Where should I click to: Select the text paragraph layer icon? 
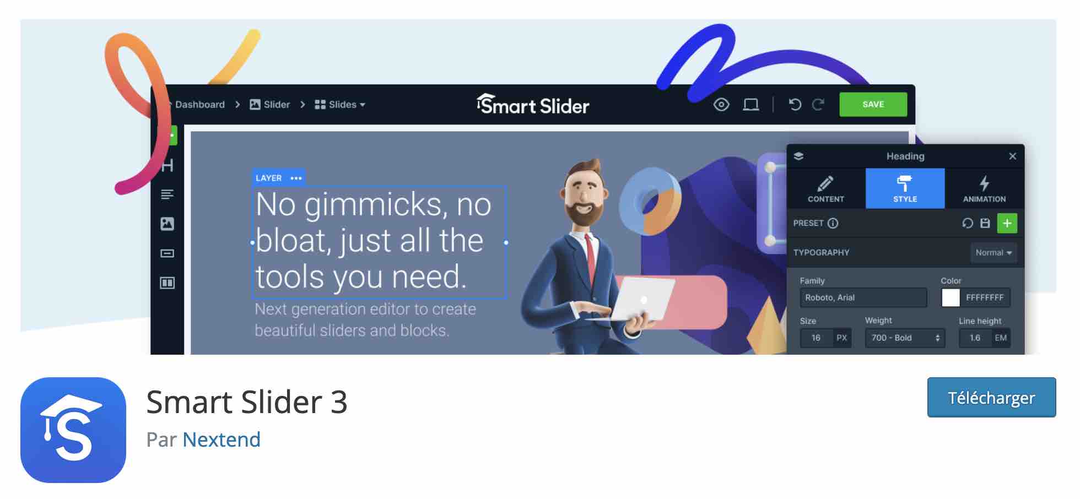[168, 194]
